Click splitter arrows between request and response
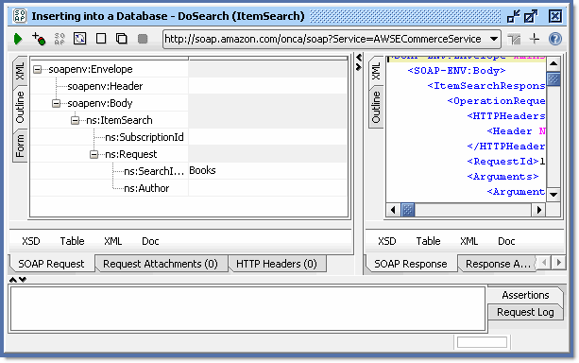The image size is (579, 363). (x=358, y=62)
